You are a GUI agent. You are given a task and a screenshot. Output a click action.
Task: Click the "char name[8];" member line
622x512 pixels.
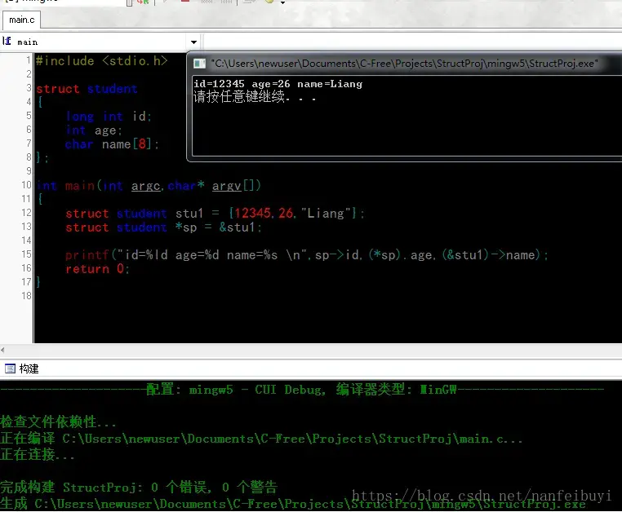click(113, 144)
